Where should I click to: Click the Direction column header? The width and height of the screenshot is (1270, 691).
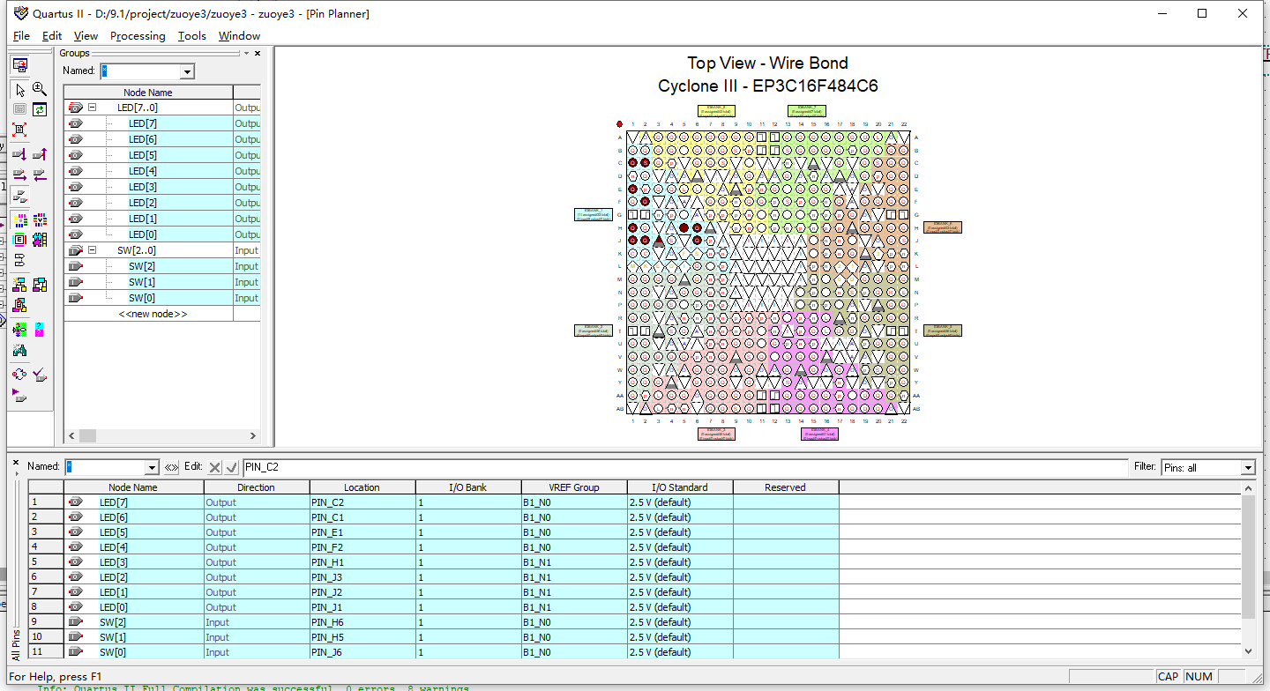tap(257, 487)
